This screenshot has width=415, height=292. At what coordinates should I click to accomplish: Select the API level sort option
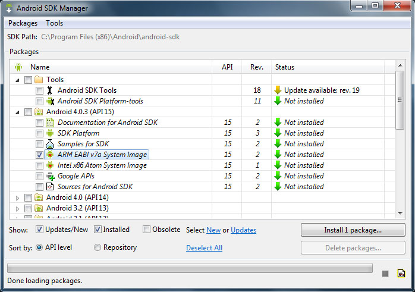click(x=39, y=247)
